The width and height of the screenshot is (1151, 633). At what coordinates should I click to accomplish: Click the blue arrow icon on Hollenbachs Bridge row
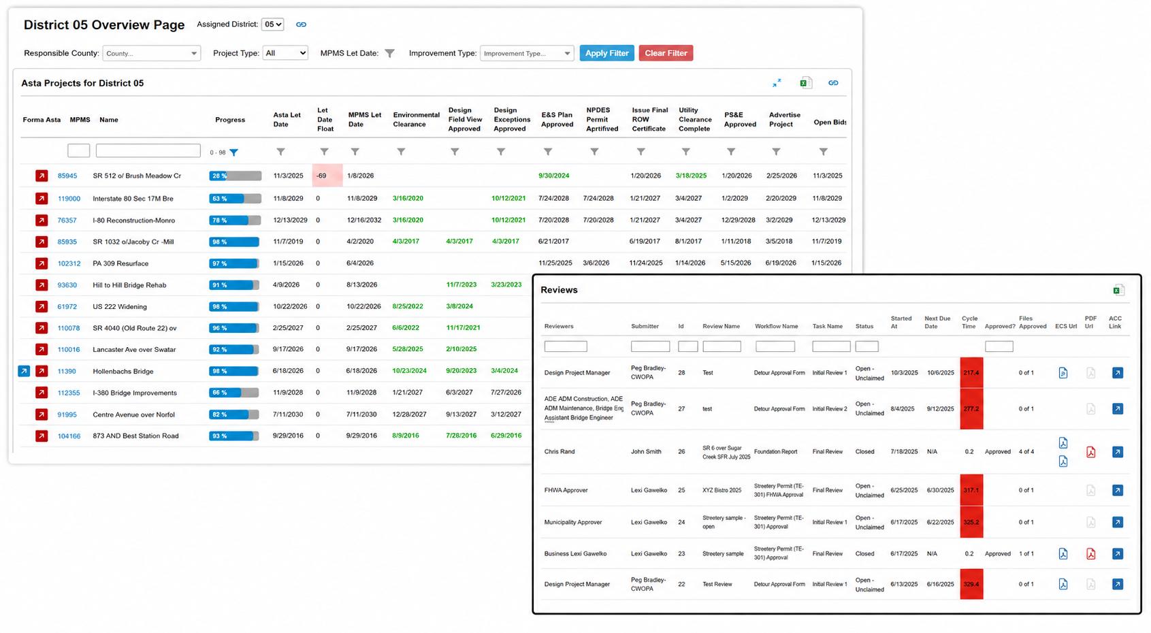pos(24,371)
